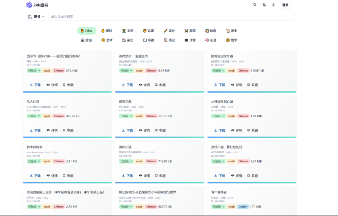Open the 政治 politics category
Viewport: 338px width, 216px height.
pyautogui.click(x=86, y=40)
